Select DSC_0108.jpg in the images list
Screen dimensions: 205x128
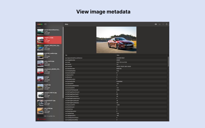coord(49,111)
